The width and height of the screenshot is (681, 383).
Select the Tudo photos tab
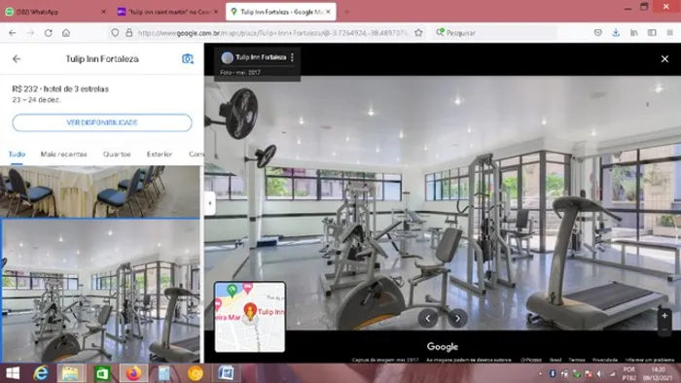17,154
